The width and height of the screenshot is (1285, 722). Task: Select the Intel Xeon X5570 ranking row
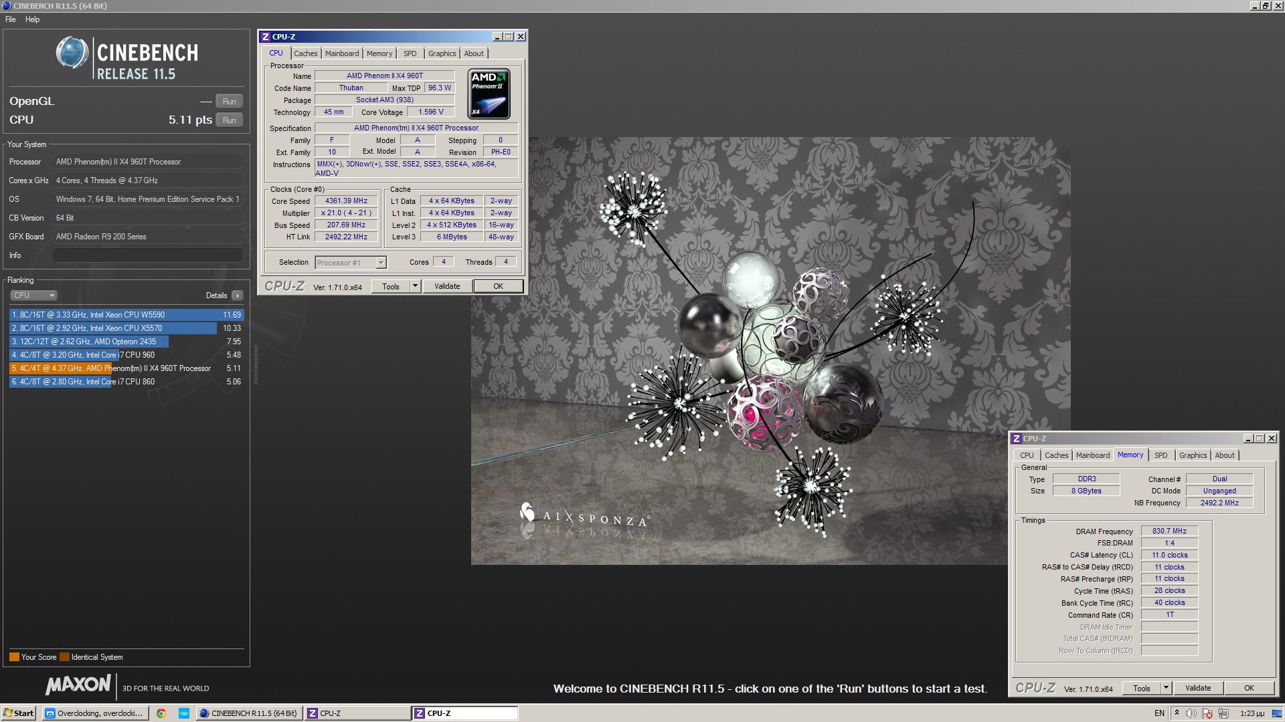click(x=126, y=328)
